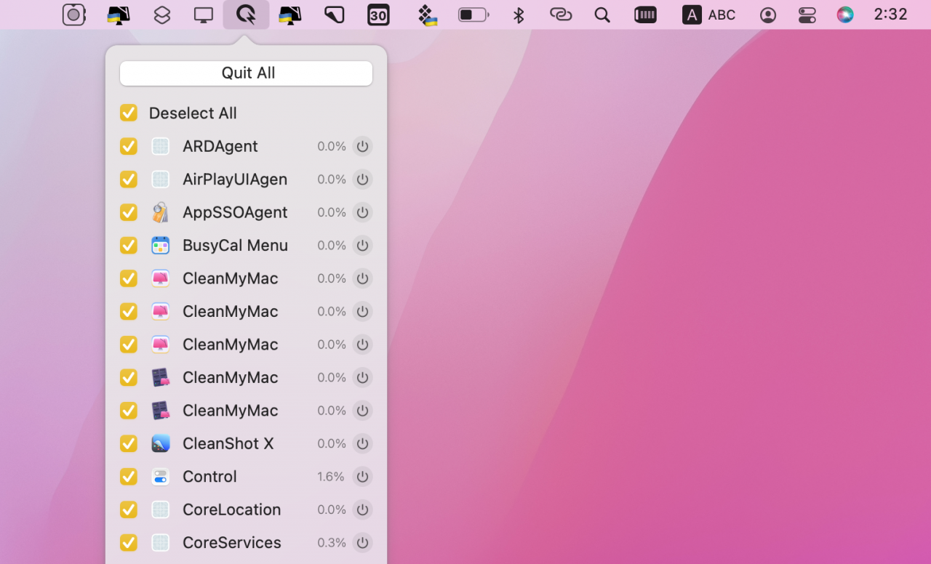
Task: Click the diamond-pattern icon with Ukraine flag
Action: click(428, 15)
